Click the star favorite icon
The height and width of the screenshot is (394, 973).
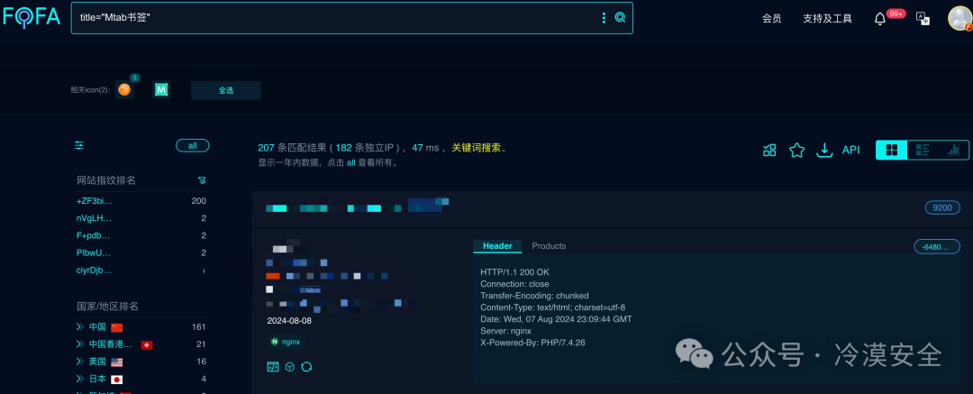coord(796,150)
